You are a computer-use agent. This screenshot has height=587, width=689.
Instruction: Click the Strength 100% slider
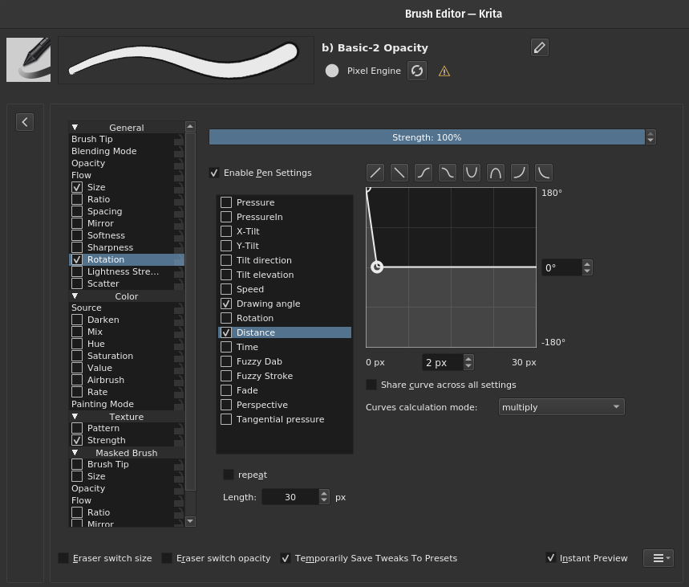point(426,137)
